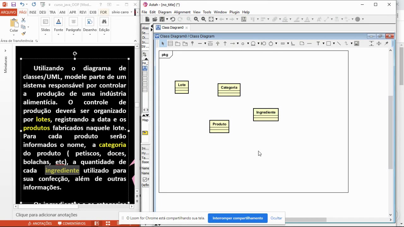This screenshot has height=227, width=404.
Task: Cut selection in PowerPoint ribbon
Action: (x=23, y=20)
